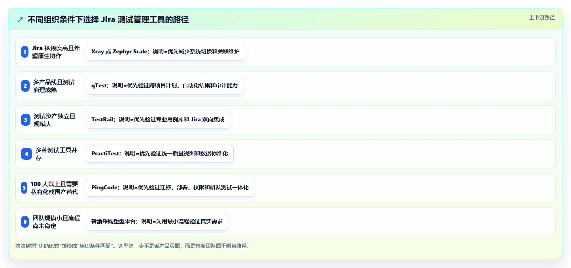Image resolution: width=571 pixels, height=268 pixels.
Task: Click the 'Jira 依赖度高且希望原生协作' condition text
Action: pyautogui.click(x=56, y=52)
